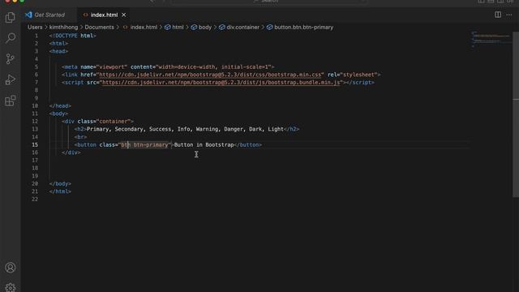The height and width of the screenshot is (292, 519).
Task: Open the bootstrap.bundle.min.js script URL
Action: click(x=221, y=83)
